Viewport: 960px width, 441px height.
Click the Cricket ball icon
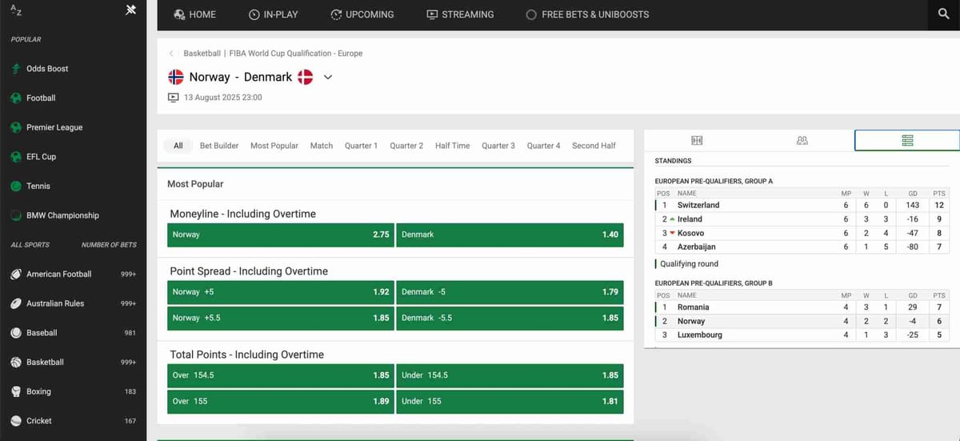[16, 421]
